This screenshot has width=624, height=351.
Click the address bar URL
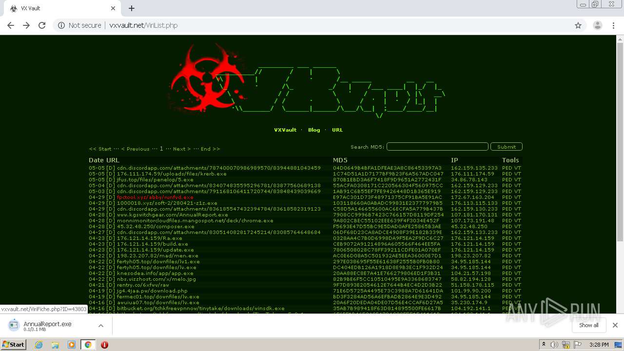click(x=143, y=25)
